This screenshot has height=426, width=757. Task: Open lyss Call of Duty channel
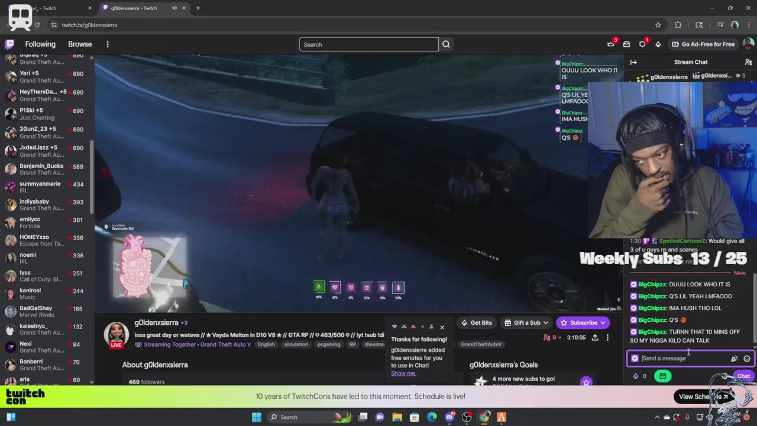point(46,276)
